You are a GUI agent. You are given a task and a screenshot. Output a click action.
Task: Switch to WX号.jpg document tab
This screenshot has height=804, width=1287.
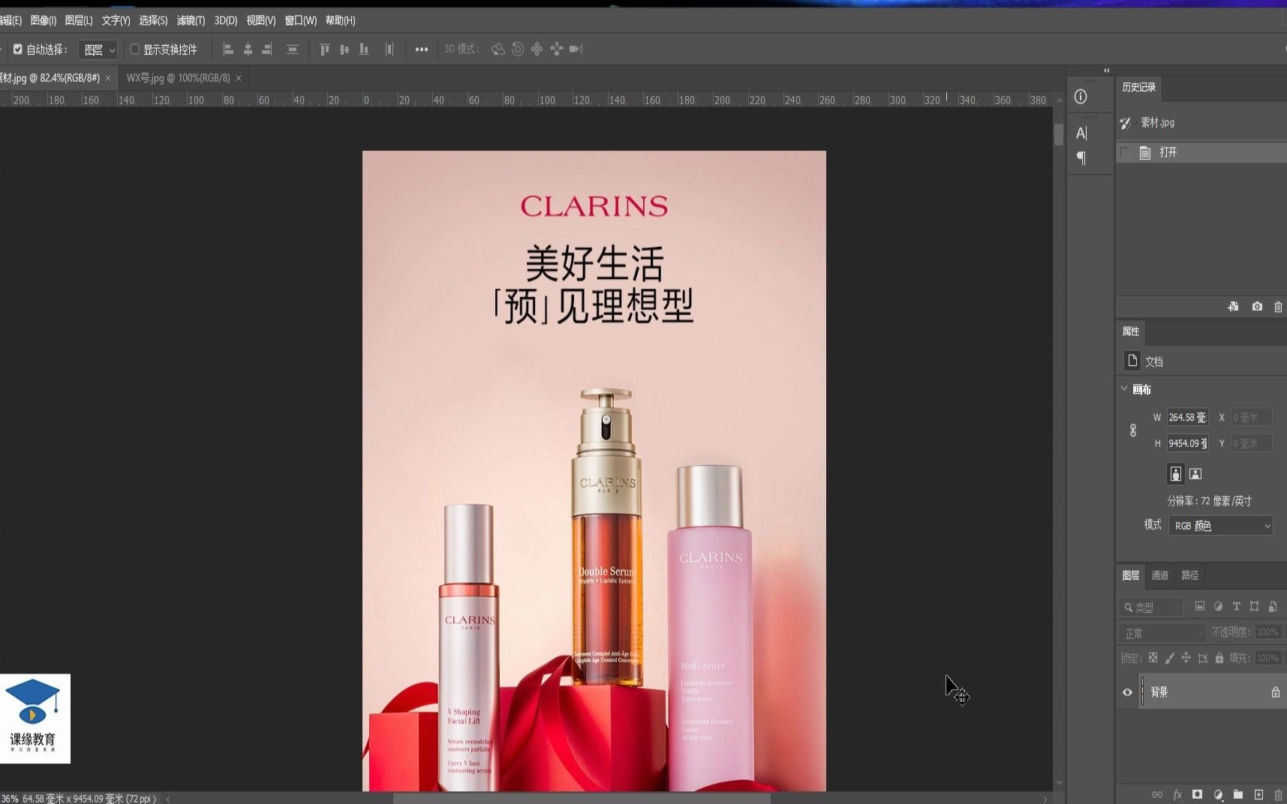tap(179, 78)
